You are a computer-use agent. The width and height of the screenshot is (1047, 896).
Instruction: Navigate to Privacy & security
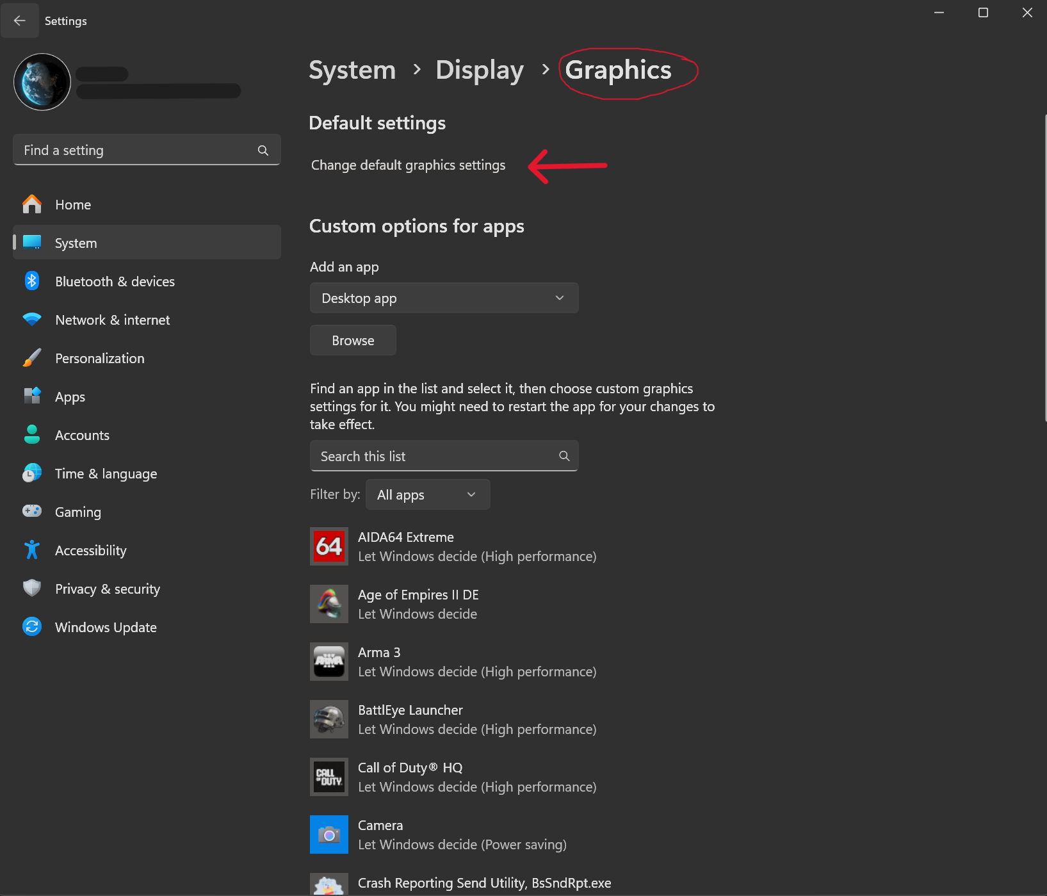[x=107, y=589]
